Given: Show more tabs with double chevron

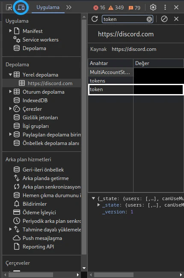Looking at the screenshot, I should coord(69,7).
